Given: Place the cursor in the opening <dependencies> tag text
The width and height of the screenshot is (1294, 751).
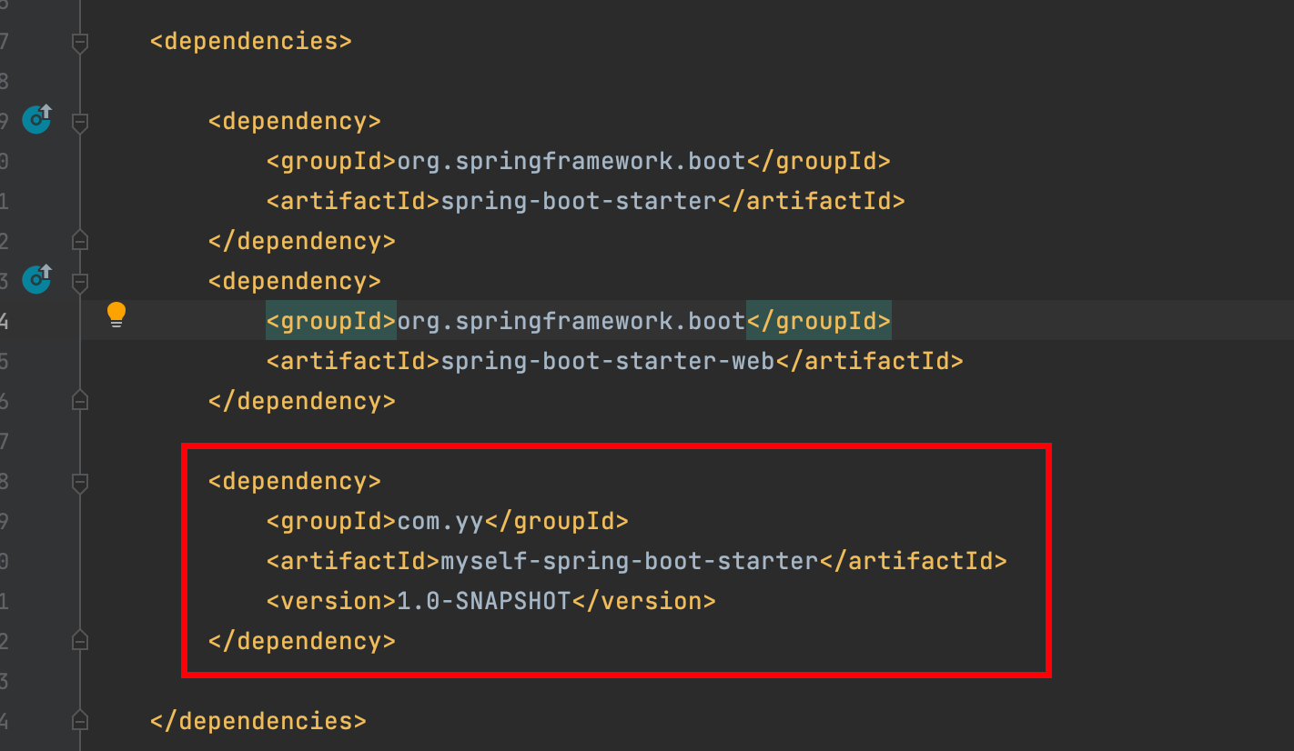Looking at the screenshot, I should click(x=251, y=42).
